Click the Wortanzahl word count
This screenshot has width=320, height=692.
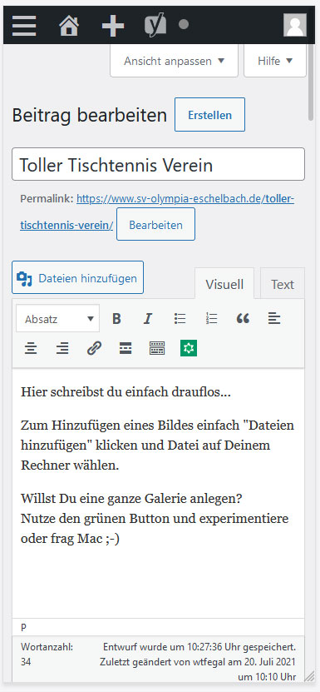coord(47,654)
